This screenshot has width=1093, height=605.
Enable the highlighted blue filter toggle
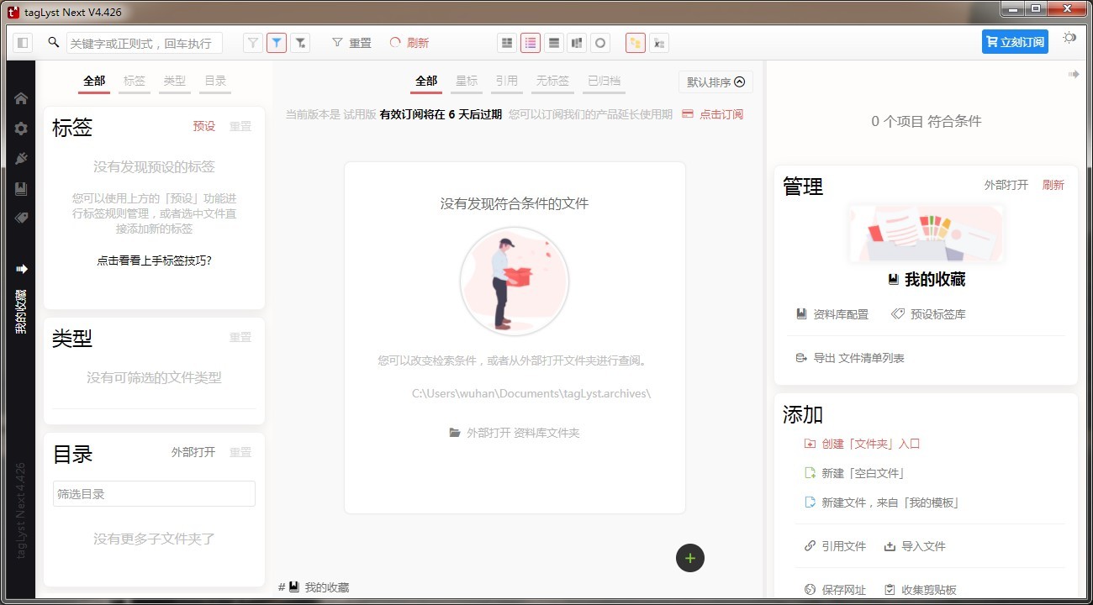point(276,42)
